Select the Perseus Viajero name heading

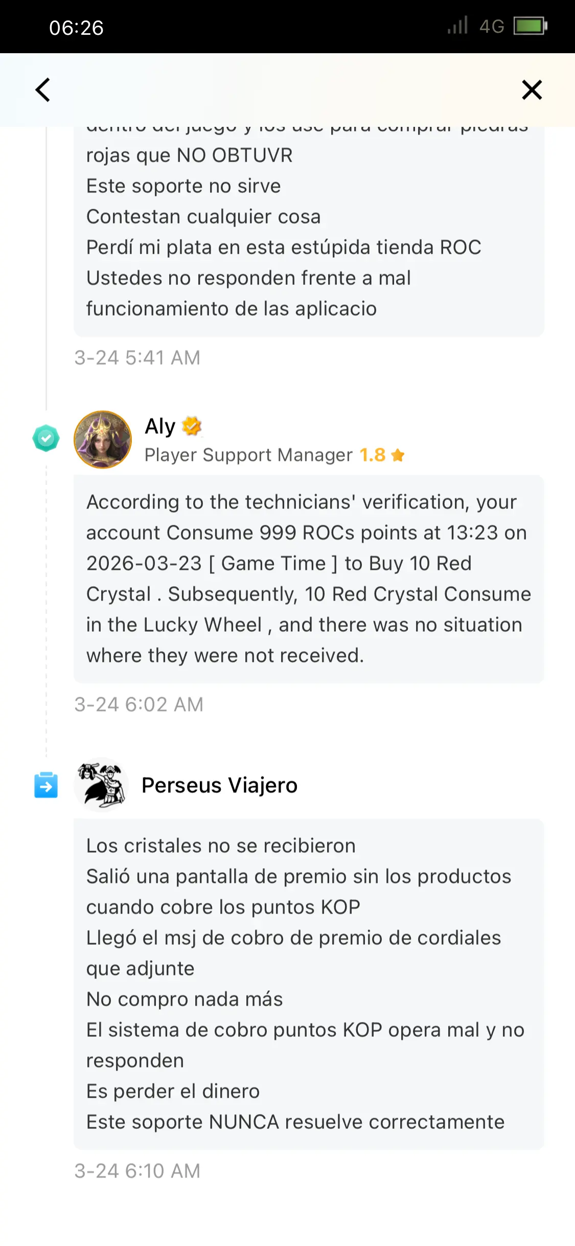tap(219, 785)
